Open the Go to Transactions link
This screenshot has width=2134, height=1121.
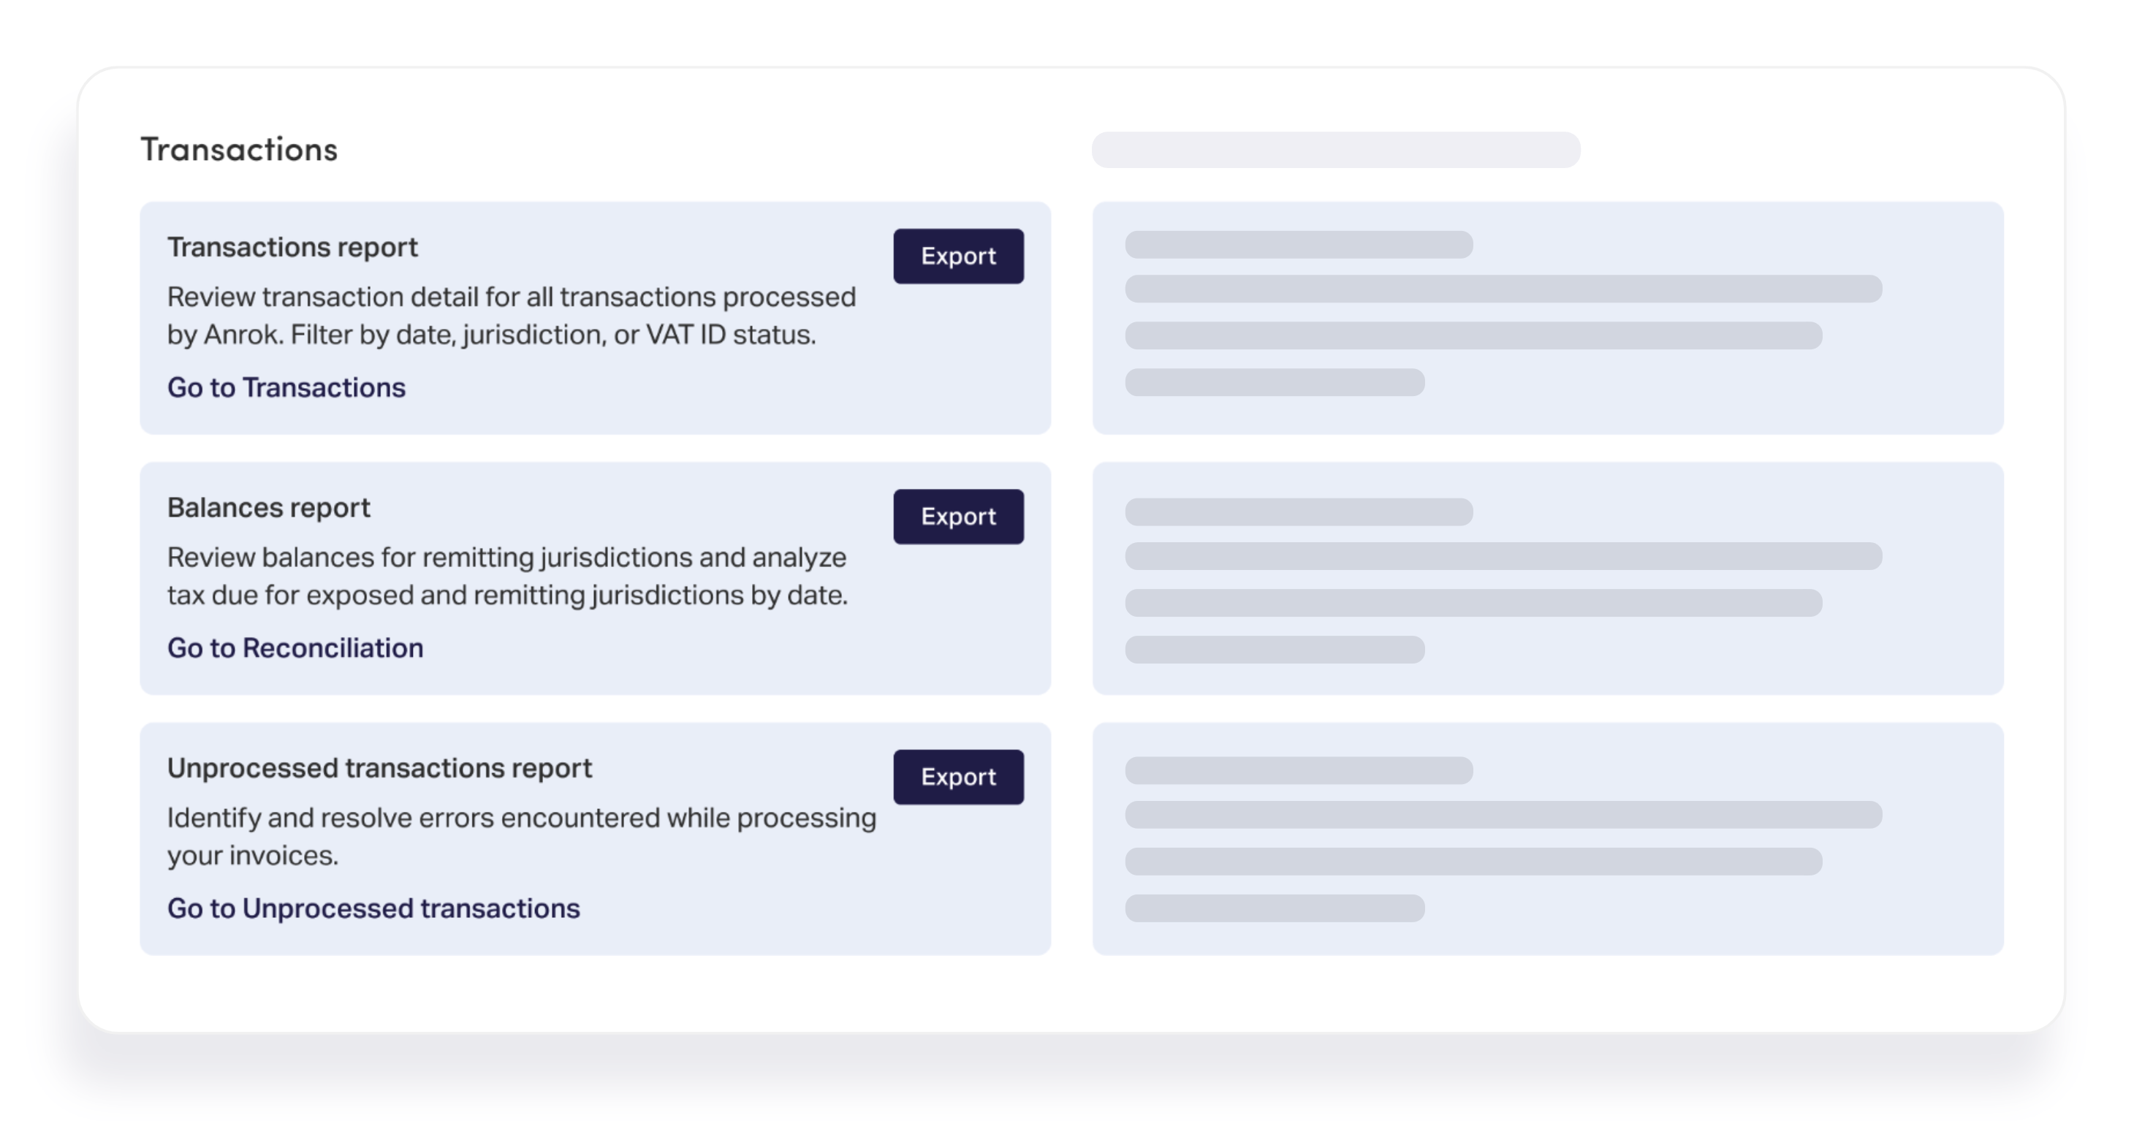[x=286, y=387]
